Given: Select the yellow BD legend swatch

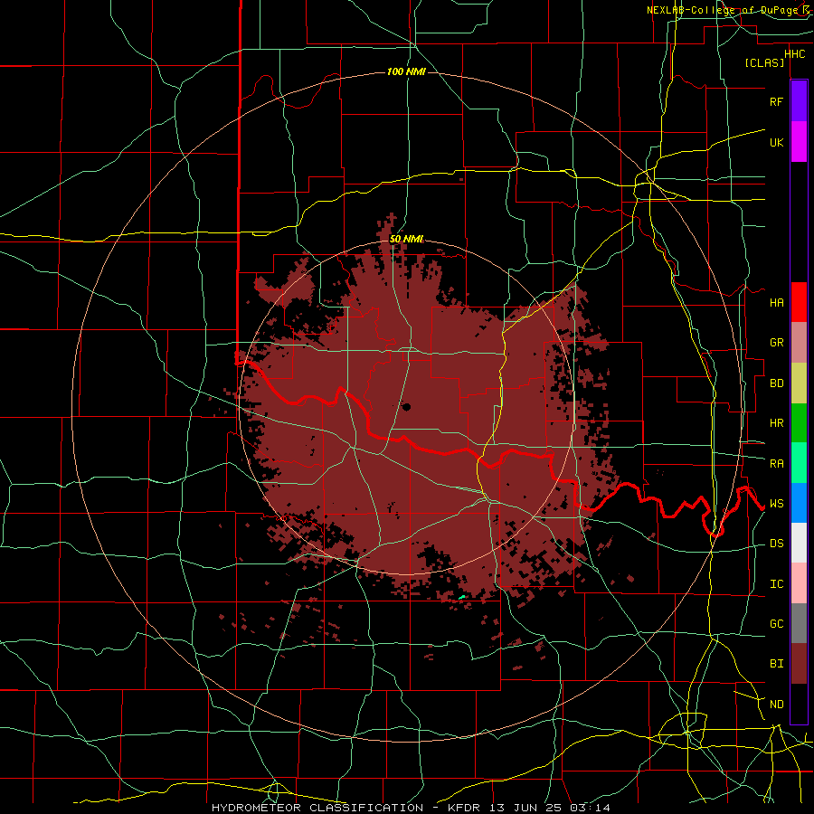Looking at the screenshot, I should (x=799, y=383).
